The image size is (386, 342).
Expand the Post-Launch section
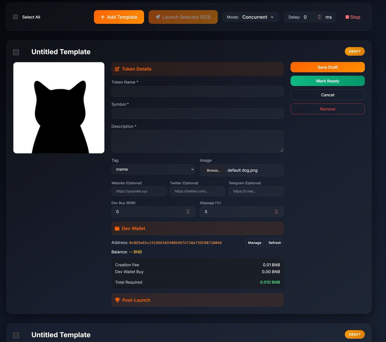[197, 300]
